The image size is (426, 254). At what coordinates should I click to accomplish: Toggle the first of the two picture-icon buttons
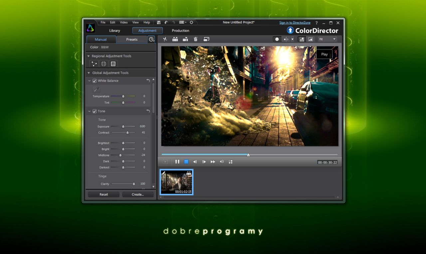(x=302, y=39)
